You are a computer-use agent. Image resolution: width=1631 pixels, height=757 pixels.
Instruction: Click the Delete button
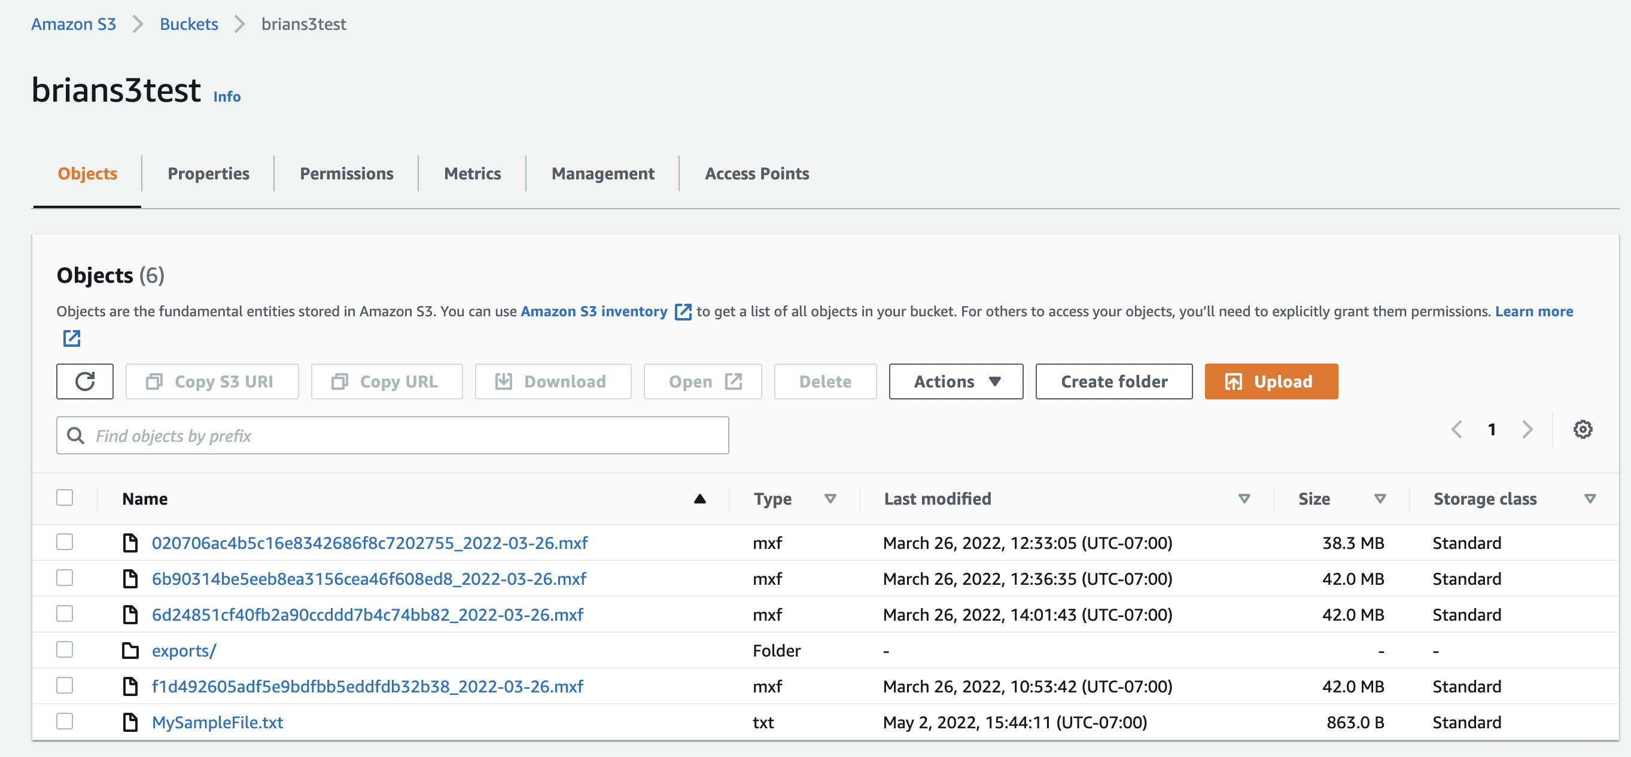[x=825, y=381]
